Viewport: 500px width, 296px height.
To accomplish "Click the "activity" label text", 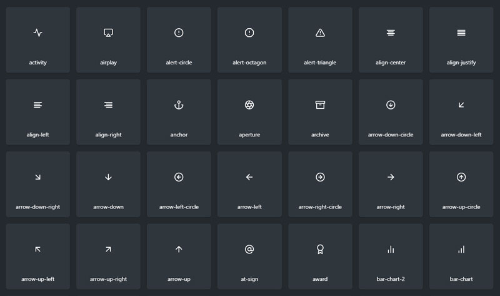I will coord(38,63).
